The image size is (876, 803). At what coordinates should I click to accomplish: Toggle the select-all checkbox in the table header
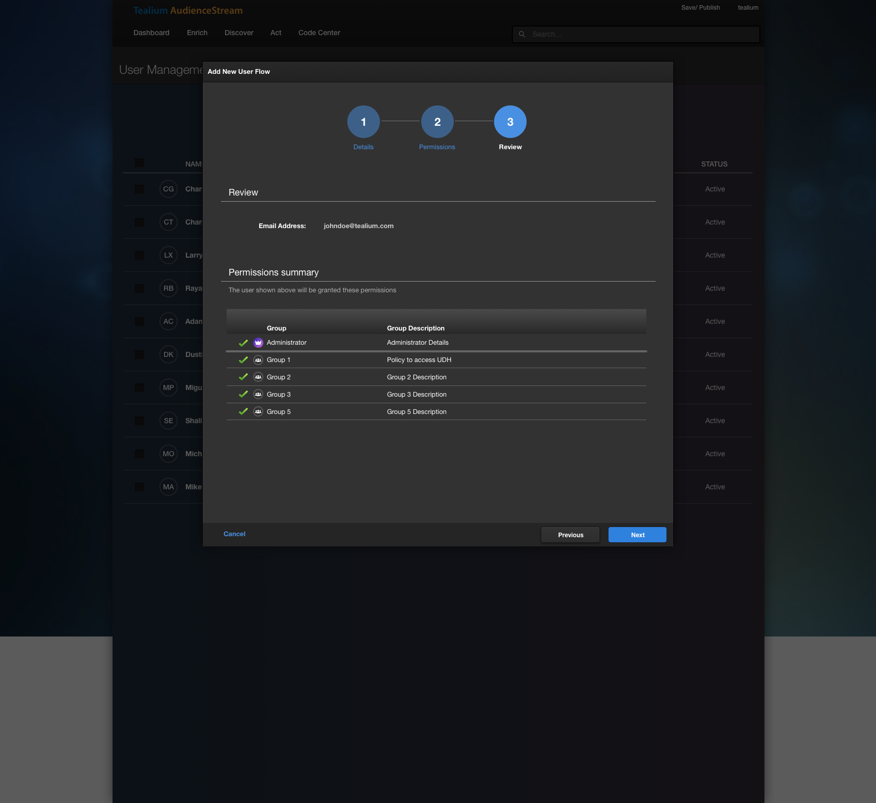pyautogui.click(x=140, y=163)
